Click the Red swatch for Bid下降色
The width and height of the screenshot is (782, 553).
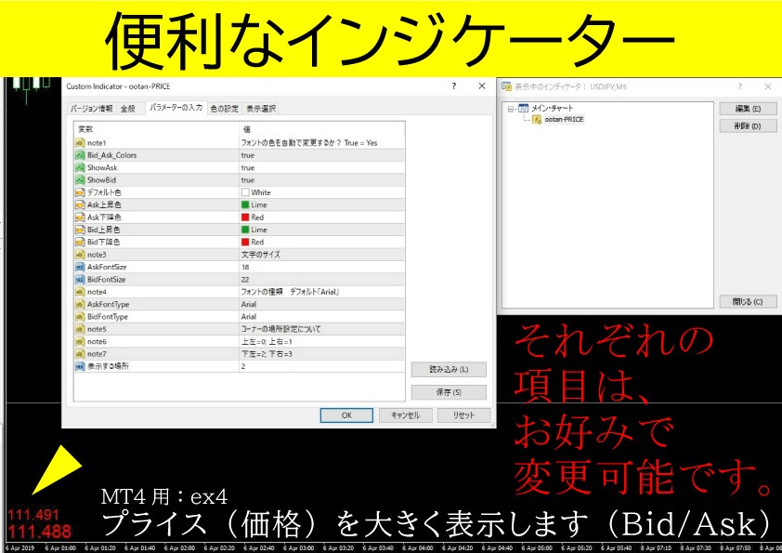click(245, 242)
